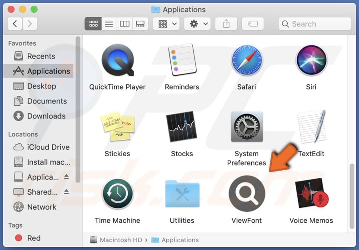Open Downloads in the sidebar
Image resolution: width=359 pixels, height=250 pixels.
coord(38,116)
